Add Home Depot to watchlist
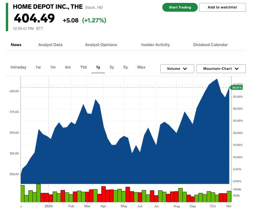Image resolution: width=256 pixels, height=216 pixels. pos(222,7)
